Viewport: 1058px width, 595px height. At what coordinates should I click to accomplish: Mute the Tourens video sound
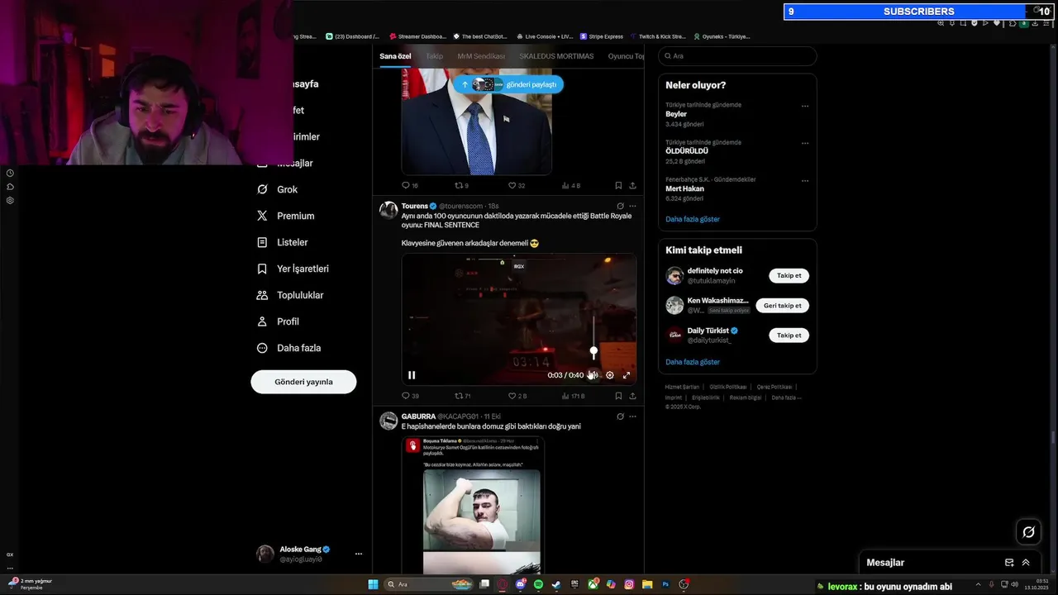(x=593, y=375)
